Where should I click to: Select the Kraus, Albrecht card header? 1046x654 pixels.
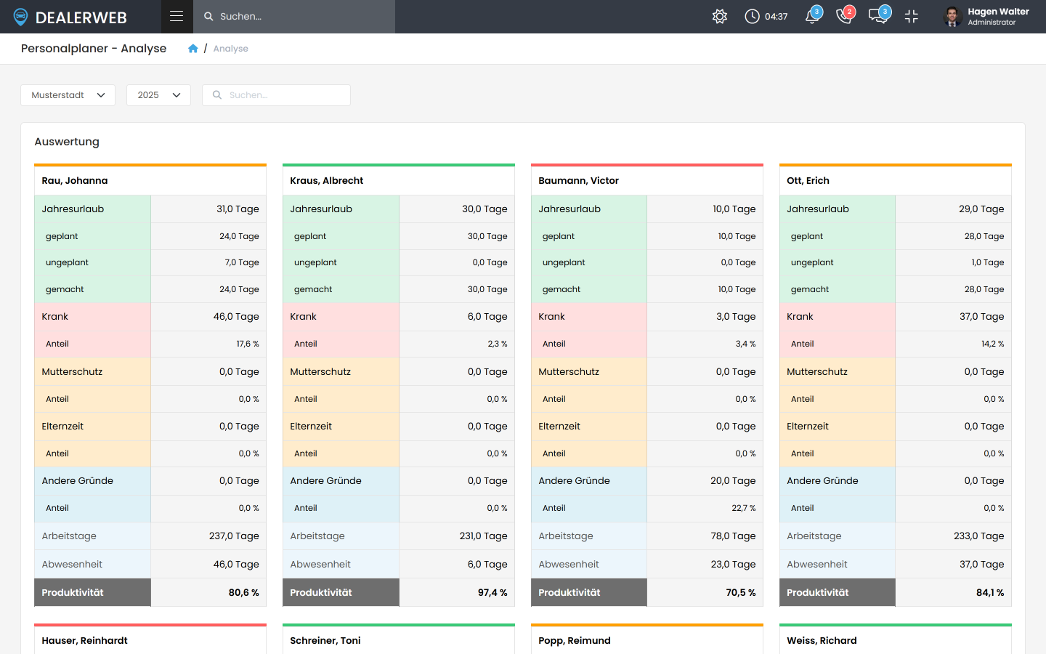pyautogui.click(x=399, y=181)
